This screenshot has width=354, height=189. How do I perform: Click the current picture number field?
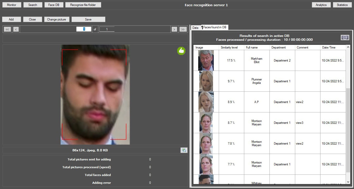pyautogui.click(x=84, y=29)
